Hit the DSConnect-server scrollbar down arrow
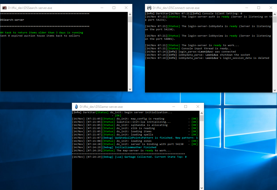277x190 pixels. [x=275, y=90]
